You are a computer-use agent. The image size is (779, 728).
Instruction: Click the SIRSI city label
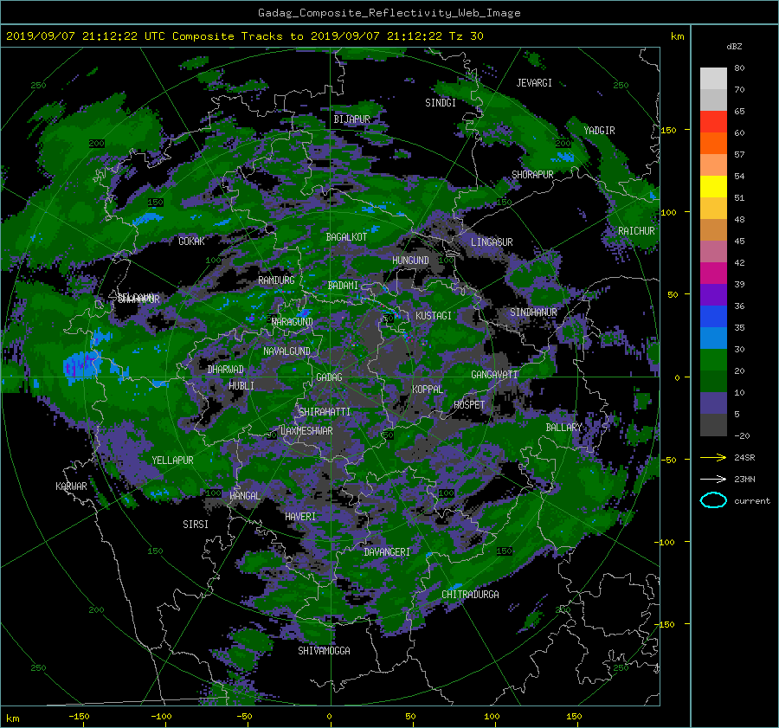click(x=196, y=525)
